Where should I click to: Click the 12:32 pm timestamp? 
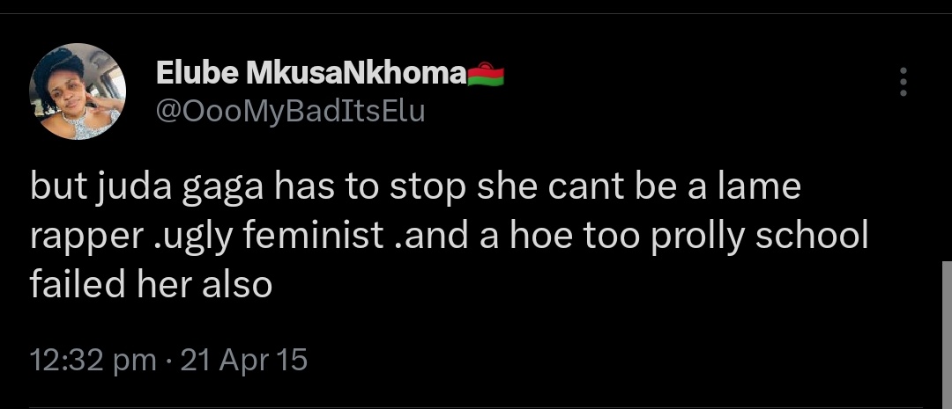(93, 360)
